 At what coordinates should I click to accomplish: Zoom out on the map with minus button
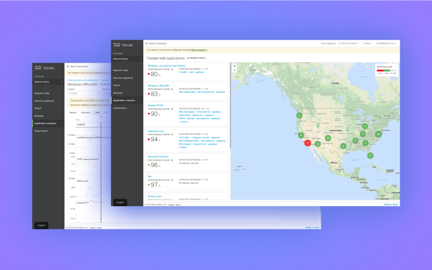pyautogui.click(x=235, y=70)
